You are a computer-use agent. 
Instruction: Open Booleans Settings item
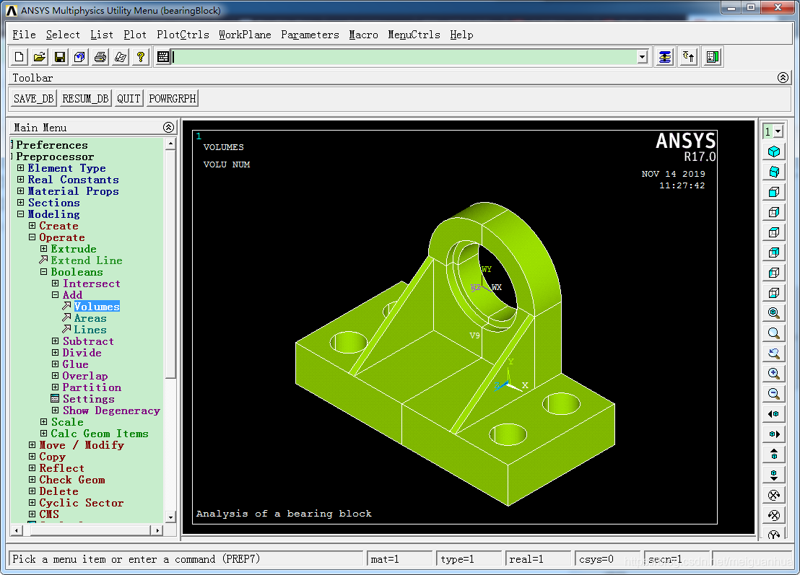[88, 399]
